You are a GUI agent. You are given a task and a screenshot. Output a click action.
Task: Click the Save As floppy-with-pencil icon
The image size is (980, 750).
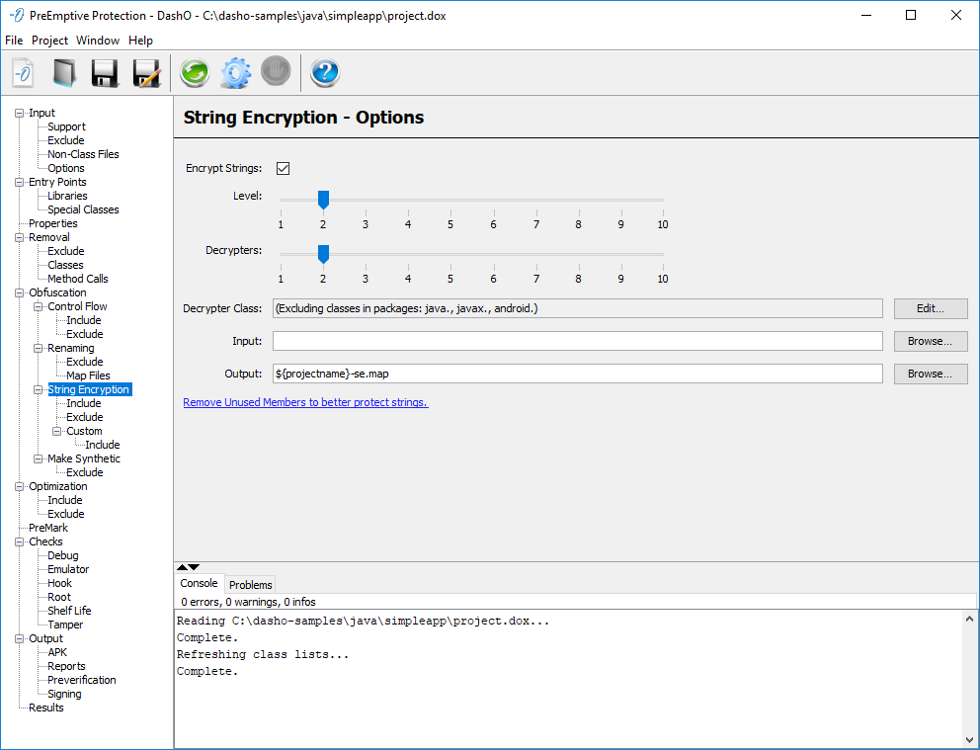pos(146,73)
